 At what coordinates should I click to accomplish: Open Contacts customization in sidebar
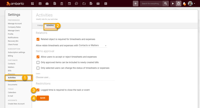tap(11, 64)
